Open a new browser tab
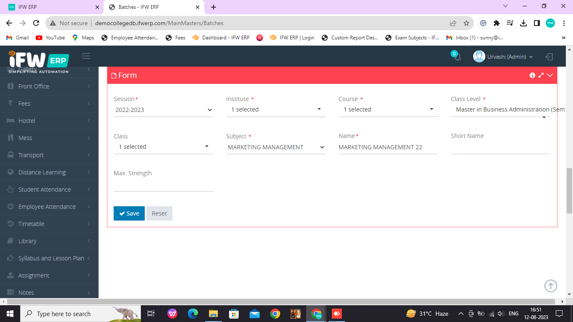 coord(214,7)
